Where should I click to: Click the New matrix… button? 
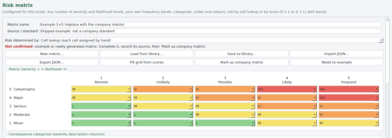tap(52, 54)
